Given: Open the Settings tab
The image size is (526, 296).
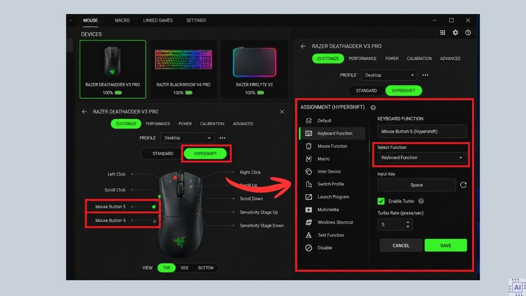Looking at the screenshot, I should (196, 20).
